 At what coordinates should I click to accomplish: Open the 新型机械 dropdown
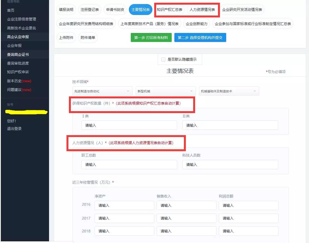pyautogui.click(x=165, y=91)
